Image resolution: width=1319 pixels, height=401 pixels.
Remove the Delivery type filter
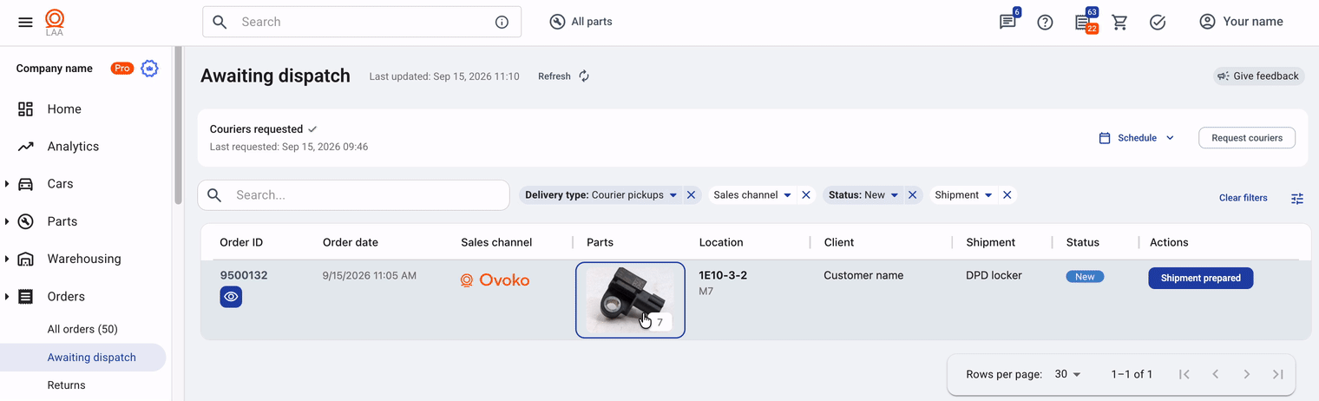(x=691, y=195)
